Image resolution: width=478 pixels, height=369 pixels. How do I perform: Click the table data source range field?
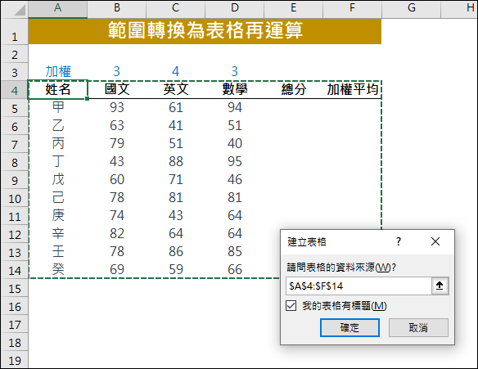[x=358, y=286]
